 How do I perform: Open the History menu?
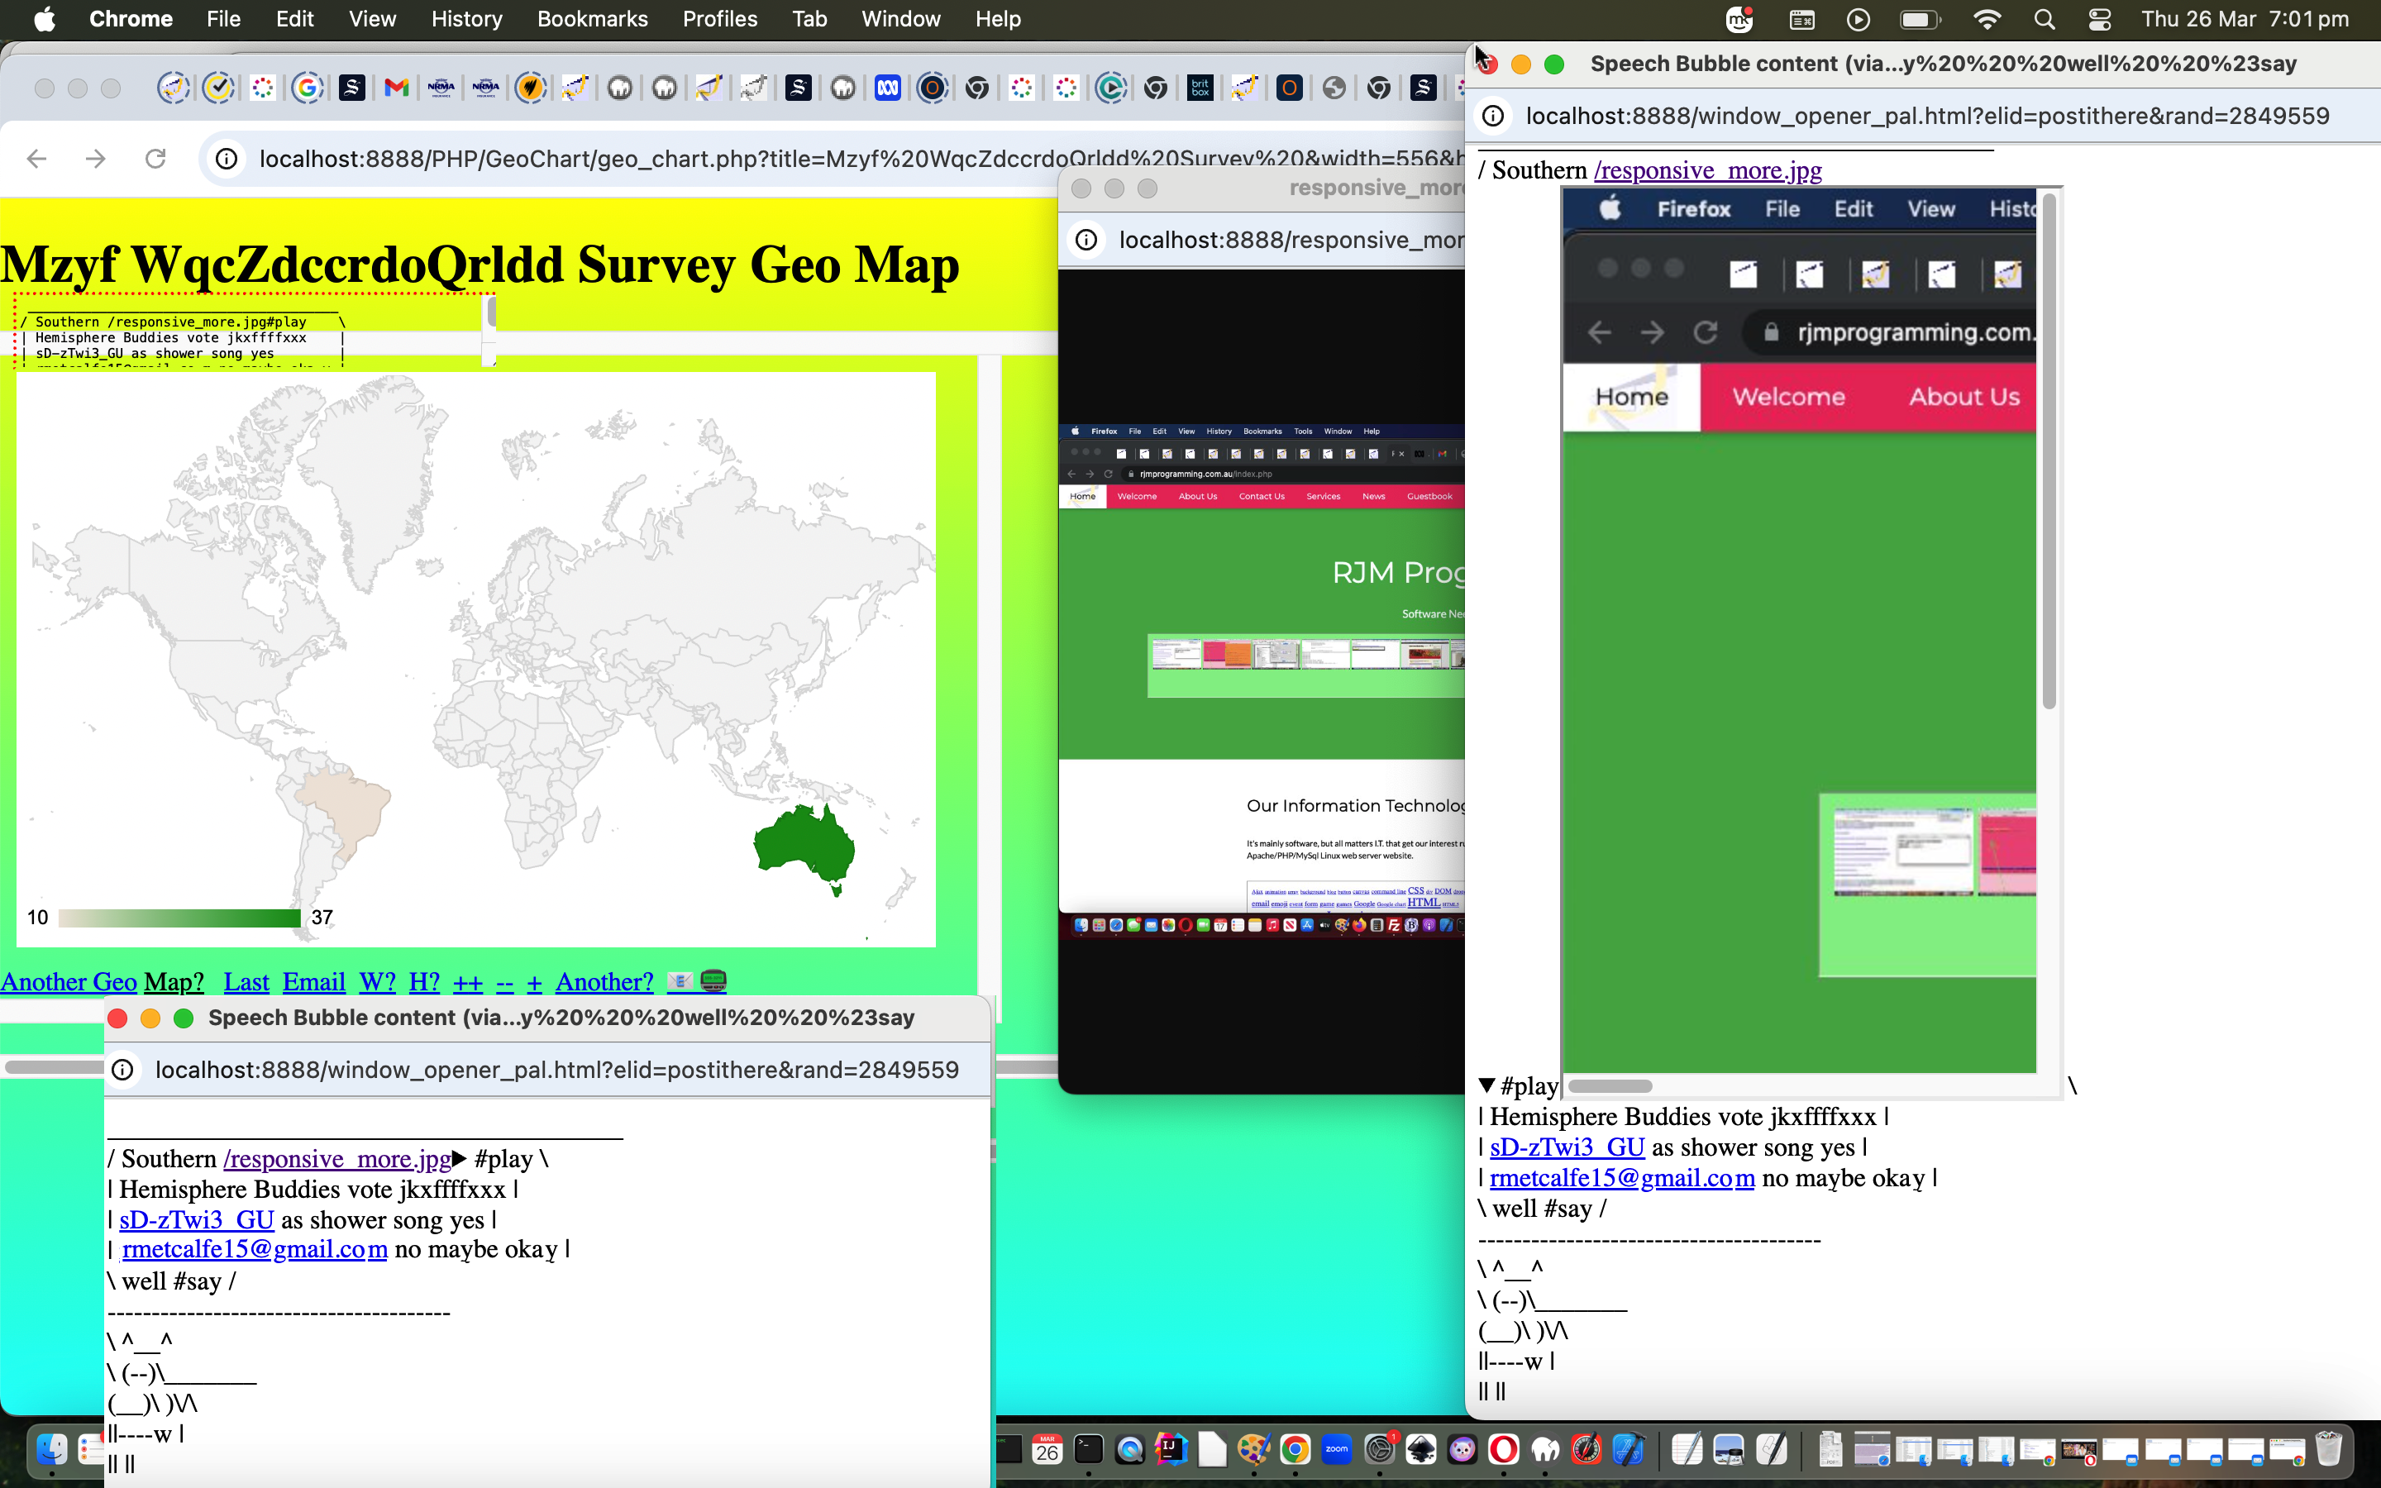(x=465, y=19)
